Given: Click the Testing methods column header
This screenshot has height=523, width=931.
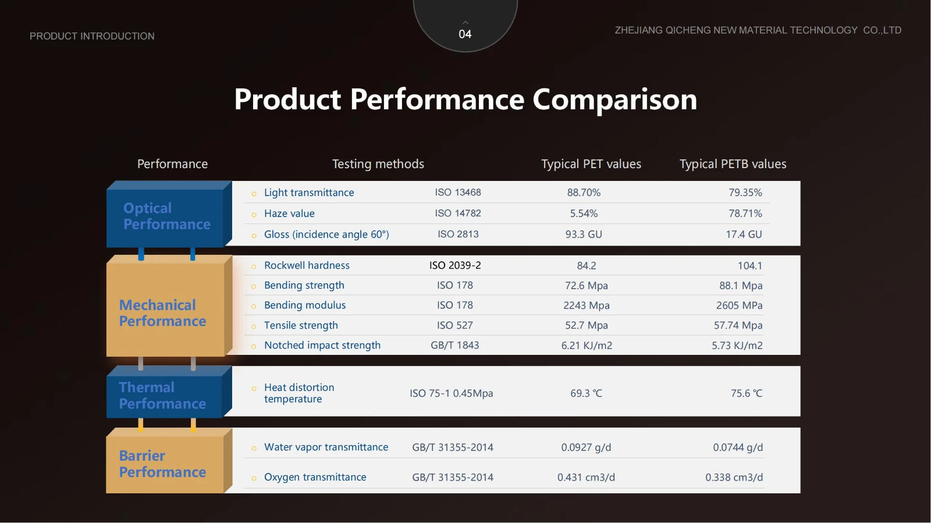Looking at the screenshot, I should [378, 164].
